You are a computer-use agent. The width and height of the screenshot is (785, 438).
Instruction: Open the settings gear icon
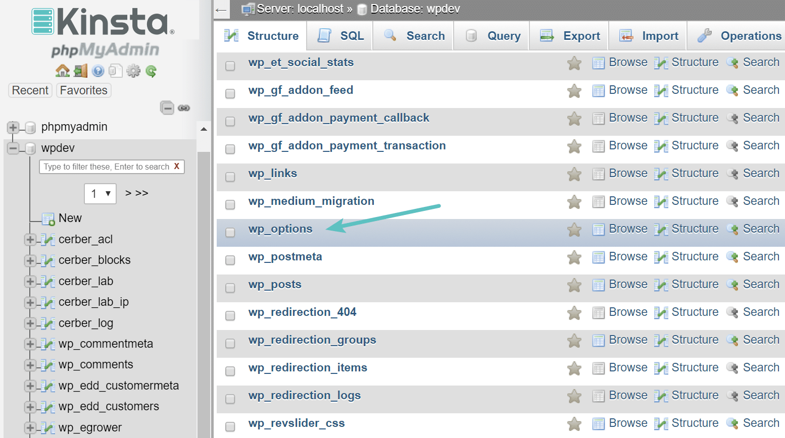pos(133,71)
